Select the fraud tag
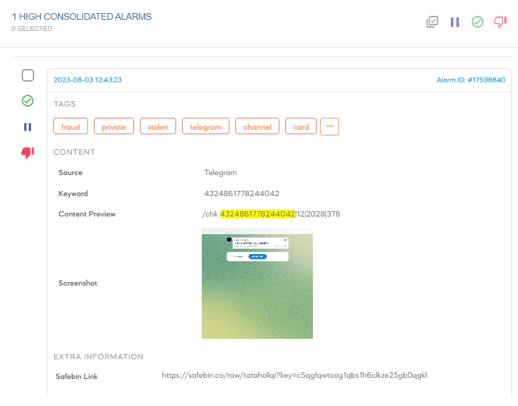The width and height of the screenshot is (518, 406). point(71,126)
